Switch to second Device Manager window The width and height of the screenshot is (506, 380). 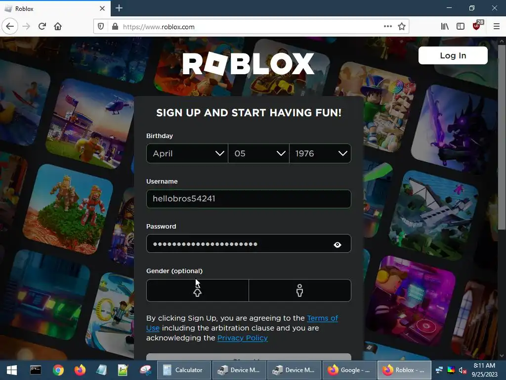[294, 370]
